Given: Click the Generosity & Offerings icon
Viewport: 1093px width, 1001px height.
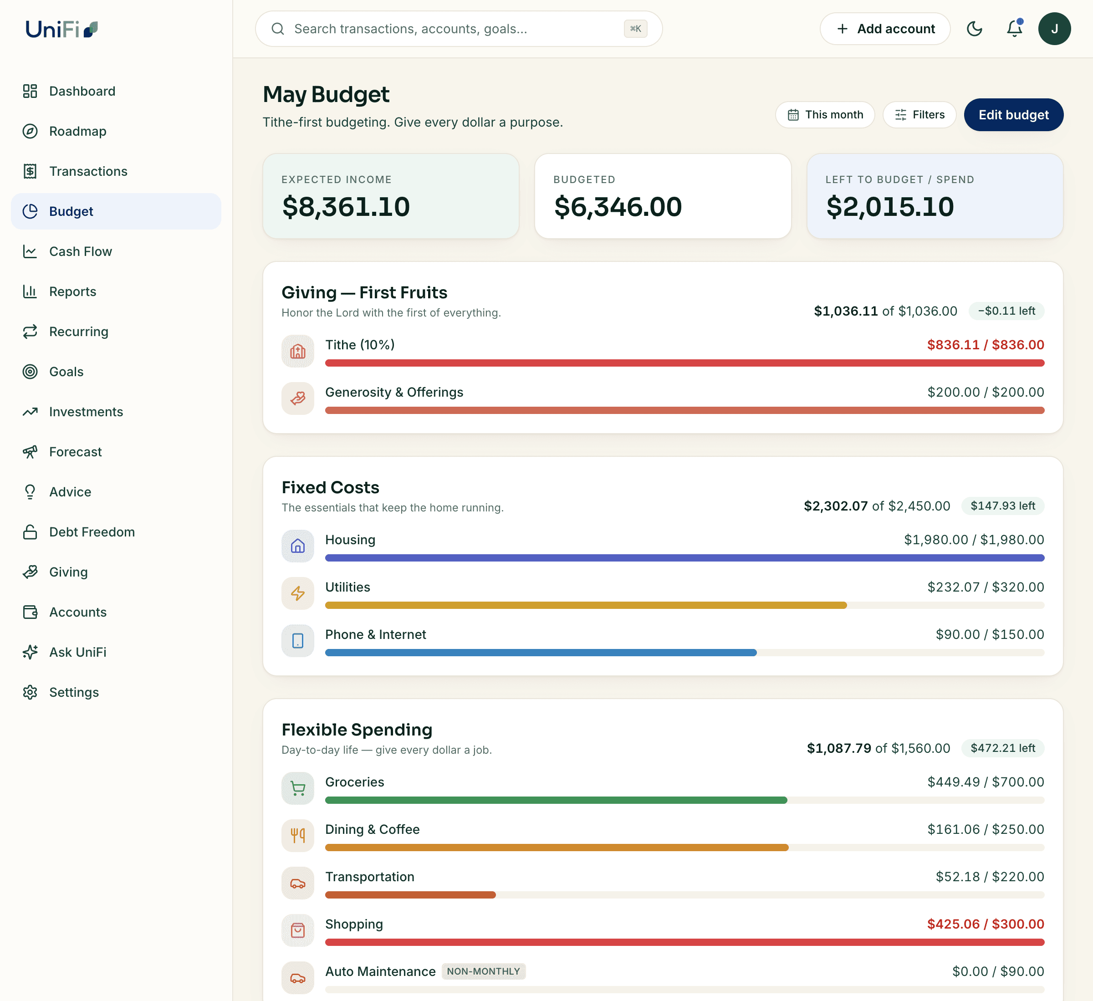Looking at the screenshot, I should (x=298, y=398).
